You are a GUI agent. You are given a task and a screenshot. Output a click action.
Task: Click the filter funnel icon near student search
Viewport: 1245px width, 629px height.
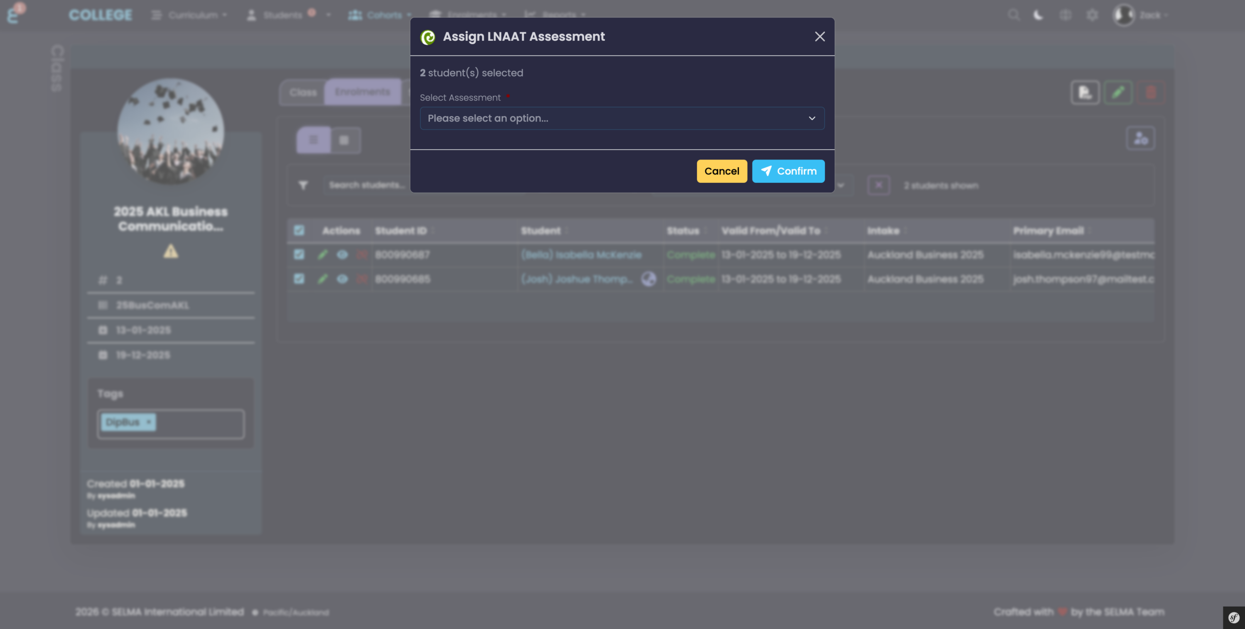303,185
